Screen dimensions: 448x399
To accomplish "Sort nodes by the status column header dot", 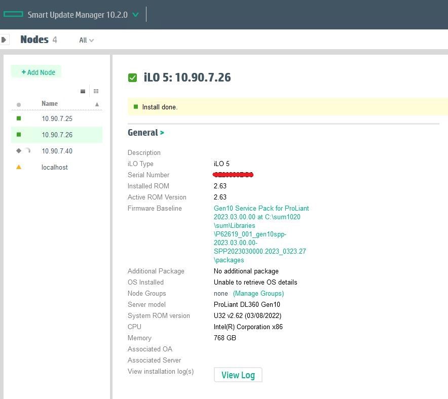I will pyautogui.click(x=19, y=105).
